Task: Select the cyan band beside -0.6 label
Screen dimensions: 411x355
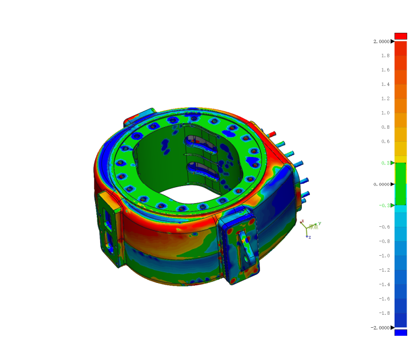Action: (x=400, y=227)
